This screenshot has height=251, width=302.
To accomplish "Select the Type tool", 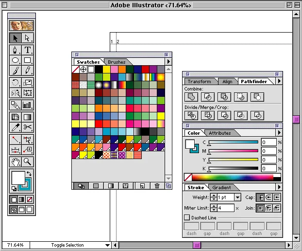I will pos(27,50).
